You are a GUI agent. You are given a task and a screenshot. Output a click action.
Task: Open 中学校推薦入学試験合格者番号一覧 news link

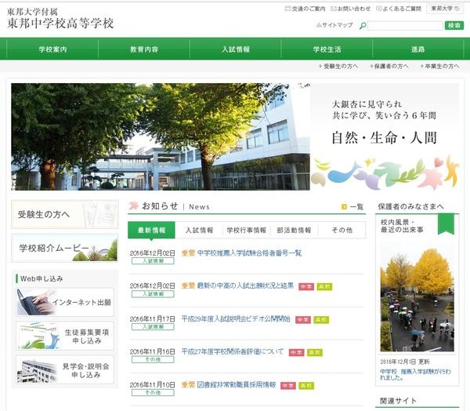coord(249,253)
